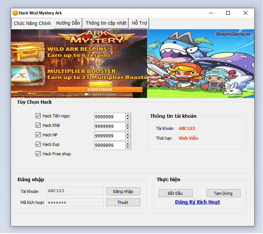The width and height of the screenshot is (263, 234).
Task: Increase the Hack Tiên ngọc value with the up arrow
Action: point(128,115)
